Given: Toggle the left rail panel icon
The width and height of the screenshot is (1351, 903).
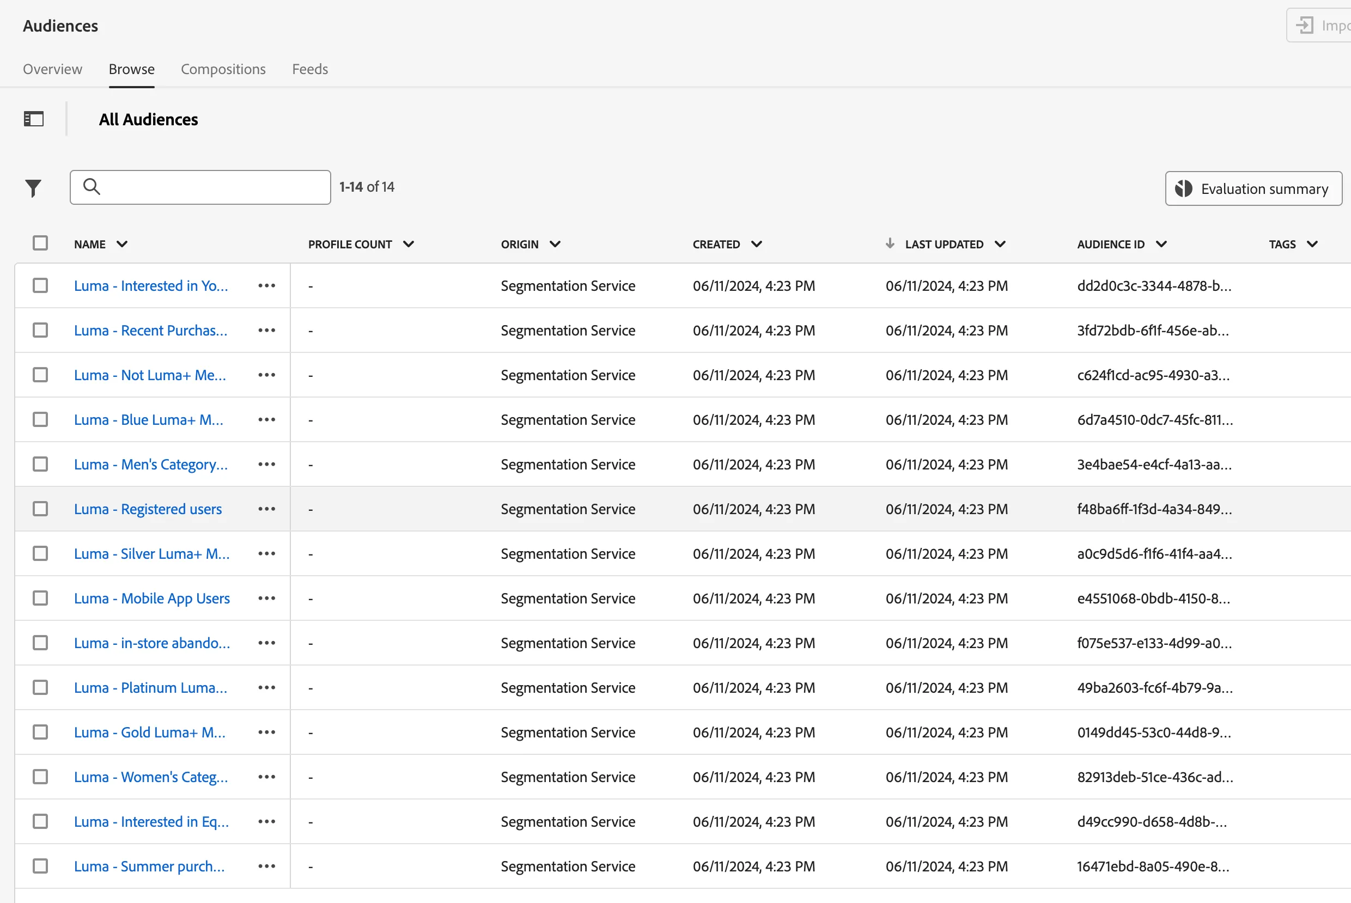Looking at the screenshot, I should pyautogui.click(x=33, y=119).
